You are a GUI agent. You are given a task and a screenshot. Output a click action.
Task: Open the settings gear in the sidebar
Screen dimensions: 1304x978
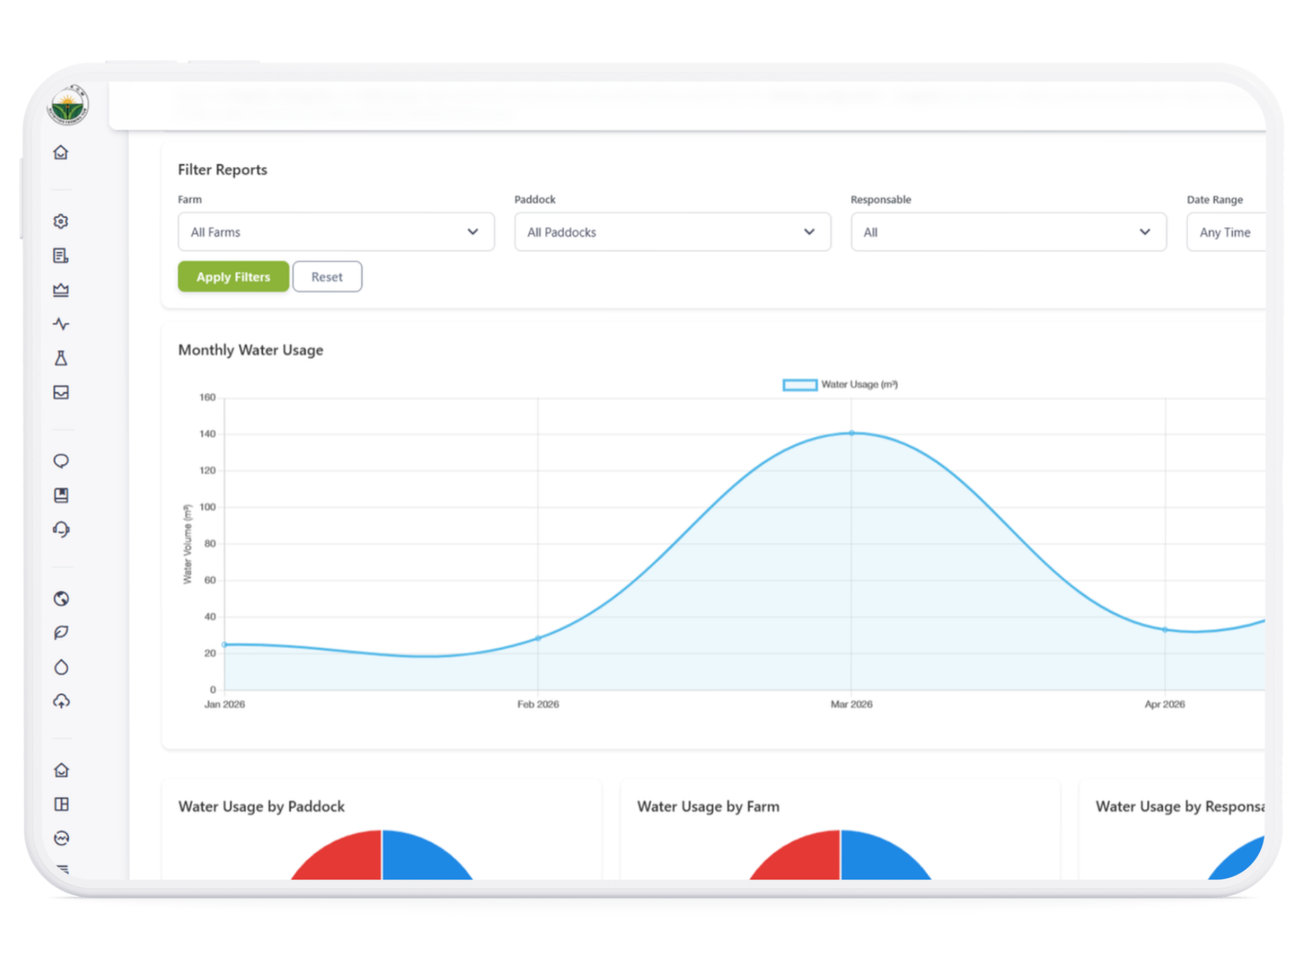[x=61, y=221]
